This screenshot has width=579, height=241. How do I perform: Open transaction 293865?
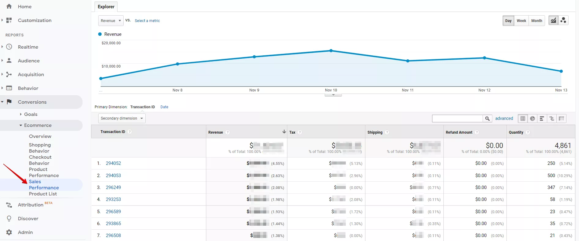[113, 224]
